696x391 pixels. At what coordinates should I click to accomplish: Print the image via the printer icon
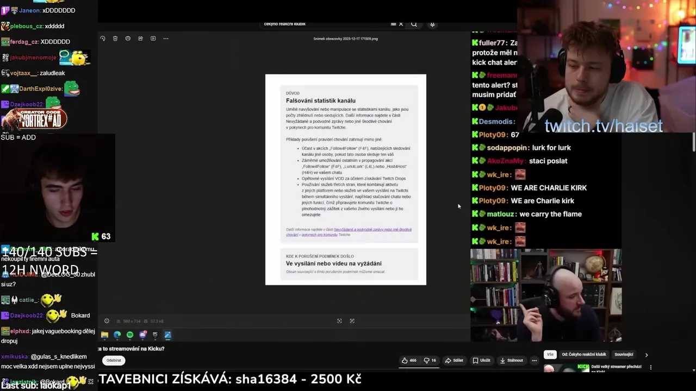point(128,39)
